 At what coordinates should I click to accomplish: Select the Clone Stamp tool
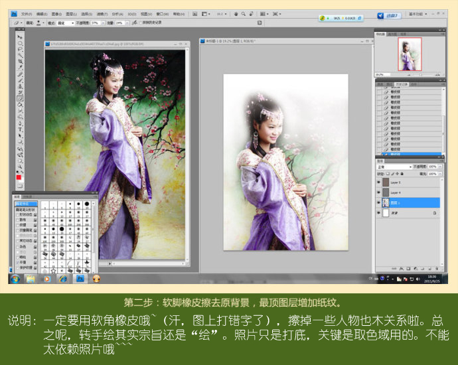pyautogui.click(x=20, y=86)
